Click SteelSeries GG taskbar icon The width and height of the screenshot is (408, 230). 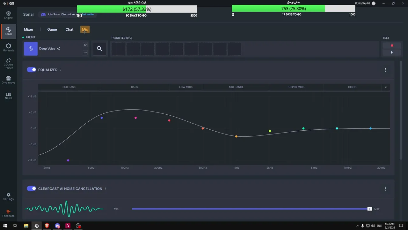point(37,226)
